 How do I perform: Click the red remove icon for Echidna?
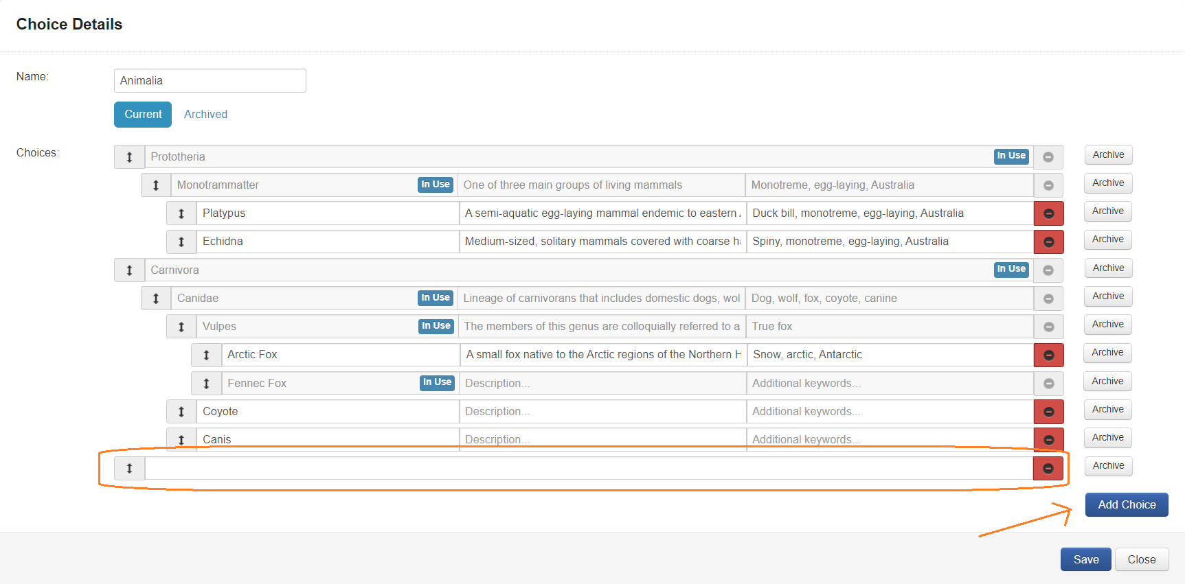1048,242
